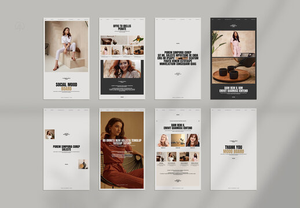Open the green leaf image in the second card
This screenshot has height=208, width=300.
tap(136, 40)
